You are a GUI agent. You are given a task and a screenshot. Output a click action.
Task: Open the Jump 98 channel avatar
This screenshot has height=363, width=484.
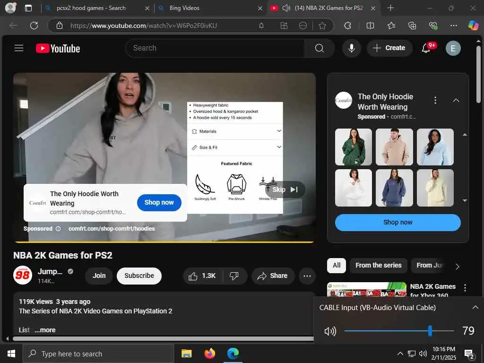click(x=23, y=275)
